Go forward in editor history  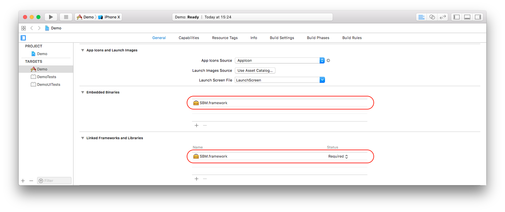[39, 28]
